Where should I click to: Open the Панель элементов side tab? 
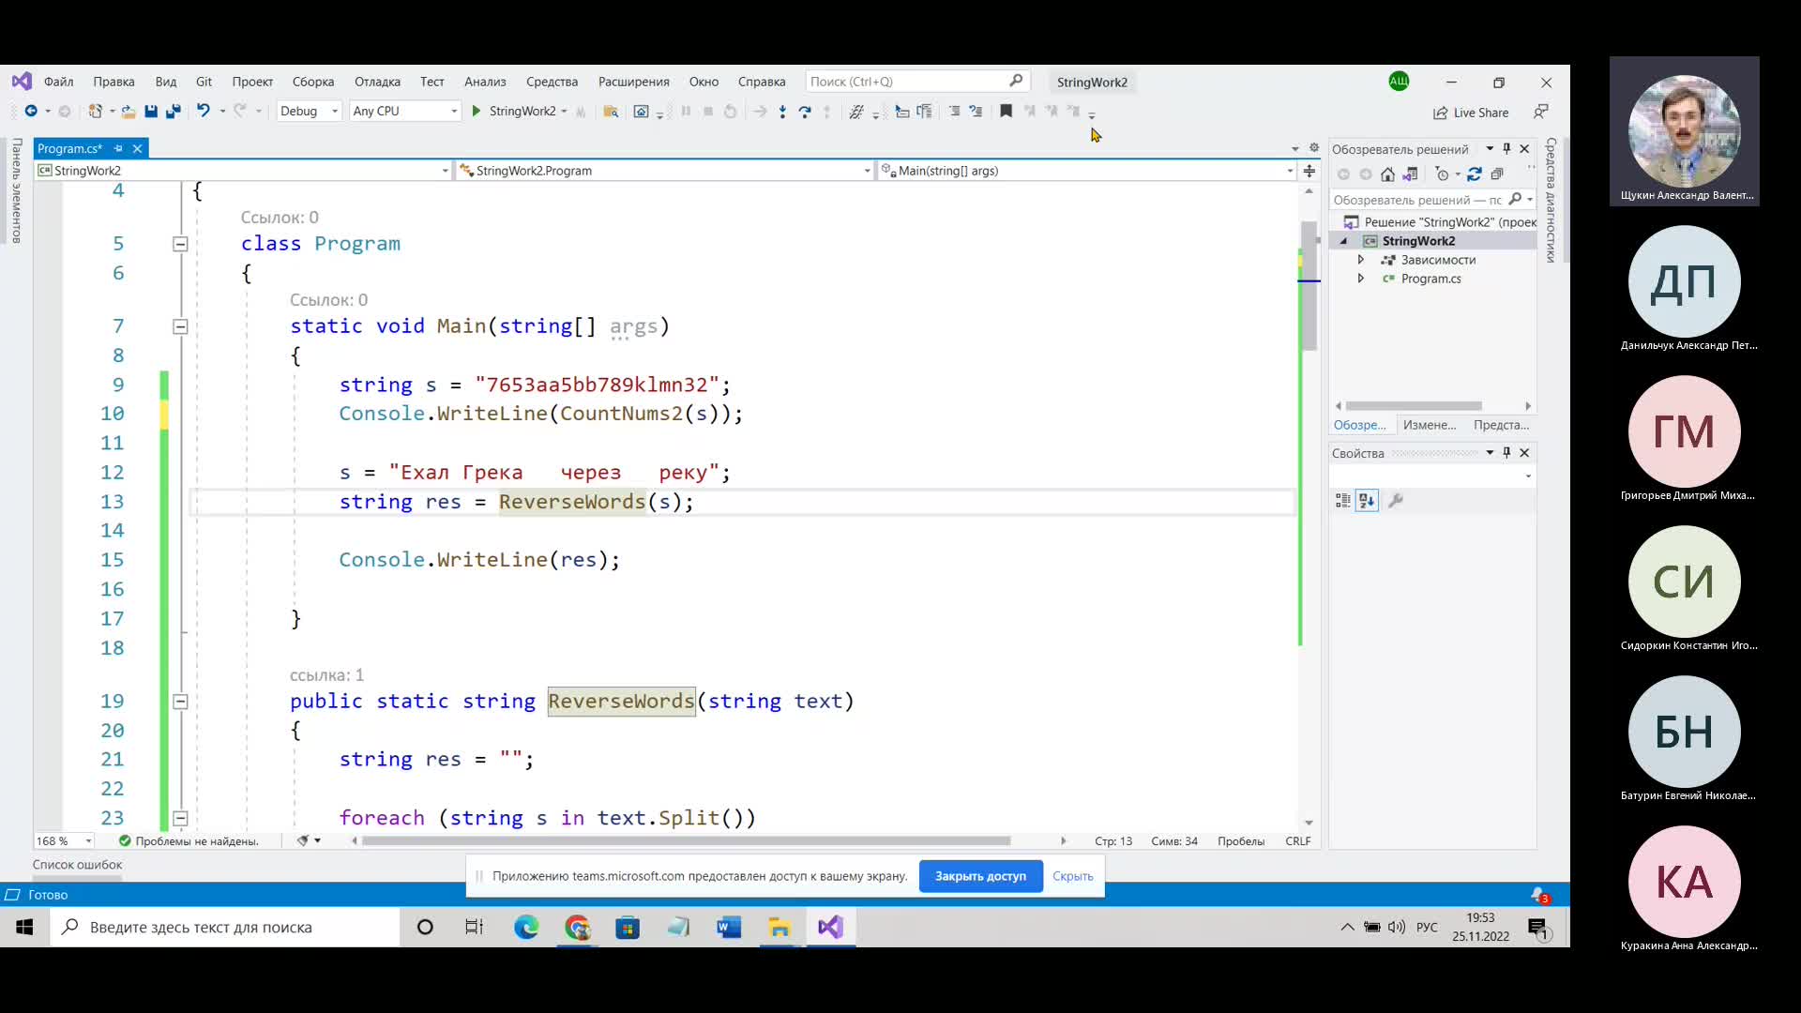[x=17, y=191]
